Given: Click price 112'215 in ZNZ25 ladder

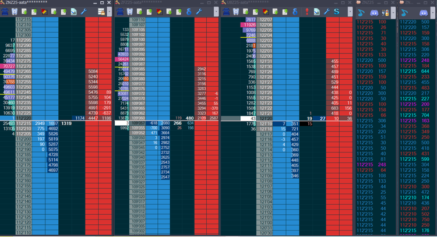Looking at the screenshot, I should pos(24,123).
